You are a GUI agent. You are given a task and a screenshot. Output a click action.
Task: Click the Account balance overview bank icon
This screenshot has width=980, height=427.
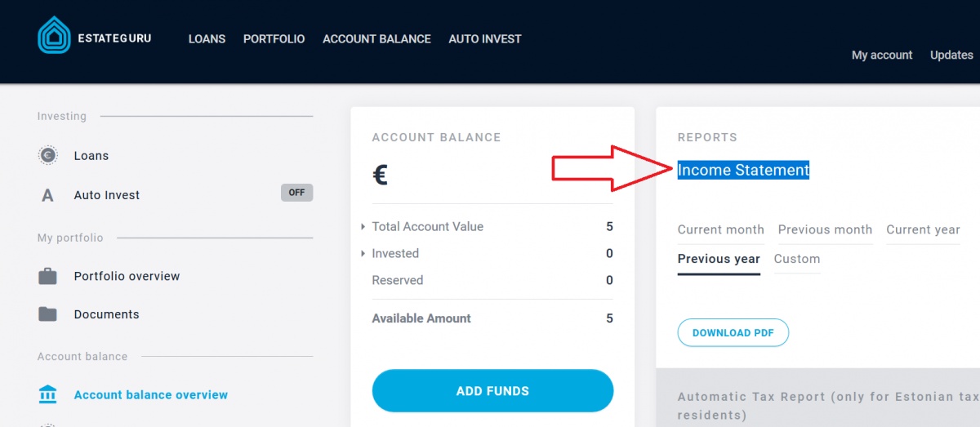click(x=48, y=394)
